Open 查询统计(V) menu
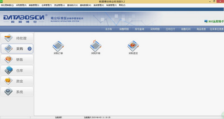 (72, 5)
